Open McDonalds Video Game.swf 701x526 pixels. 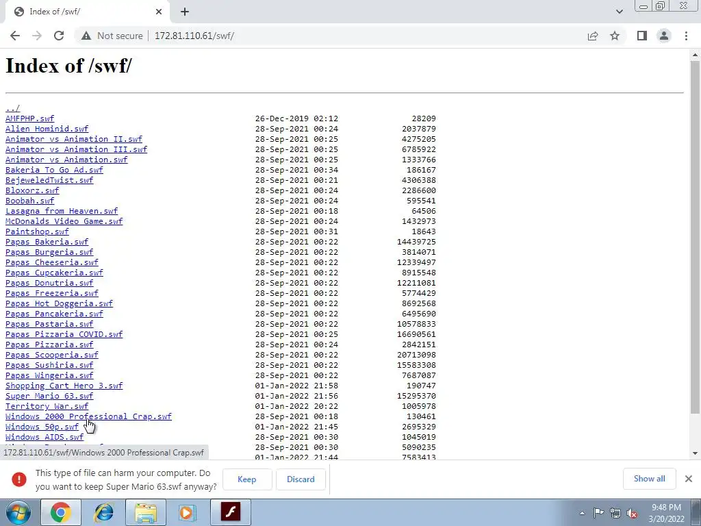64,221
